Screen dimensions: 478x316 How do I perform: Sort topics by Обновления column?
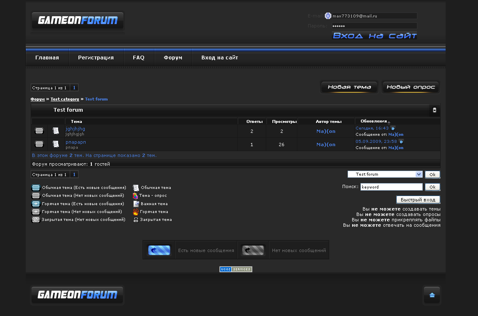[x=374, y=121]
